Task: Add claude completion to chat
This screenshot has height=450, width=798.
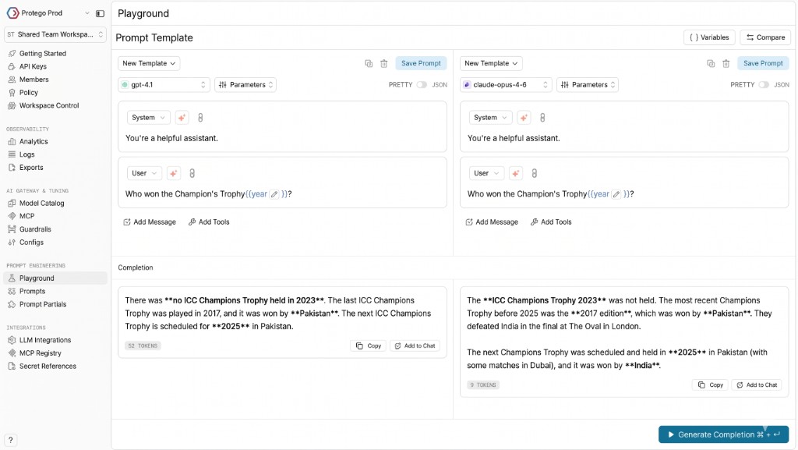Action: [x=756, y=384]
